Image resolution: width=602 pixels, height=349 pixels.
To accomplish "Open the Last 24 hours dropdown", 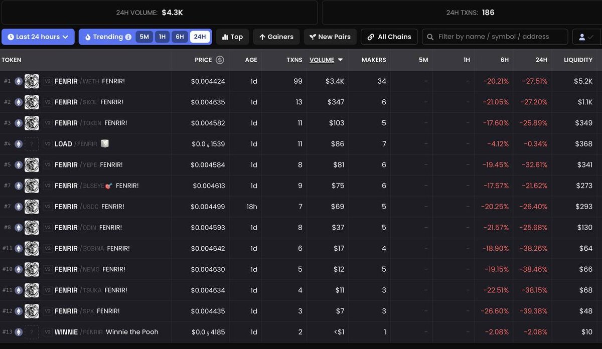I will (x=38, y=37).
